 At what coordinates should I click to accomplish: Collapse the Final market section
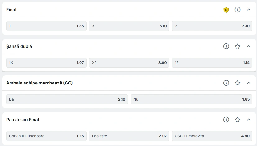[x=248, y=10]
